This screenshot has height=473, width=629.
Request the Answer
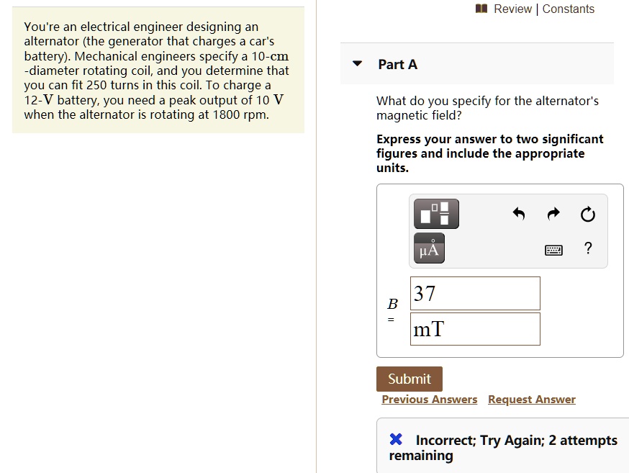click(x=532, y=399)
